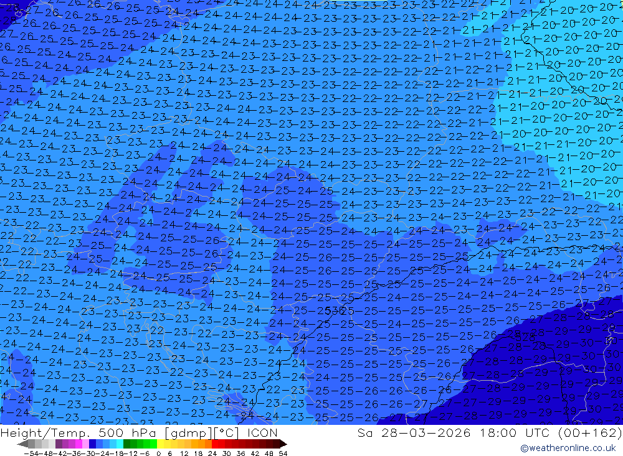Image resolution: width=623 pixels, height=456 pixels.
Task: Pick the cyan swatch just left of -12
Action: [x=120, y=444]
